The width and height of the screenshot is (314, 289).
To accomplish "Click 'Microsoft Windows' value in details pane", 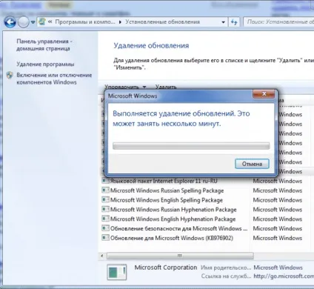I will point(278,268).
